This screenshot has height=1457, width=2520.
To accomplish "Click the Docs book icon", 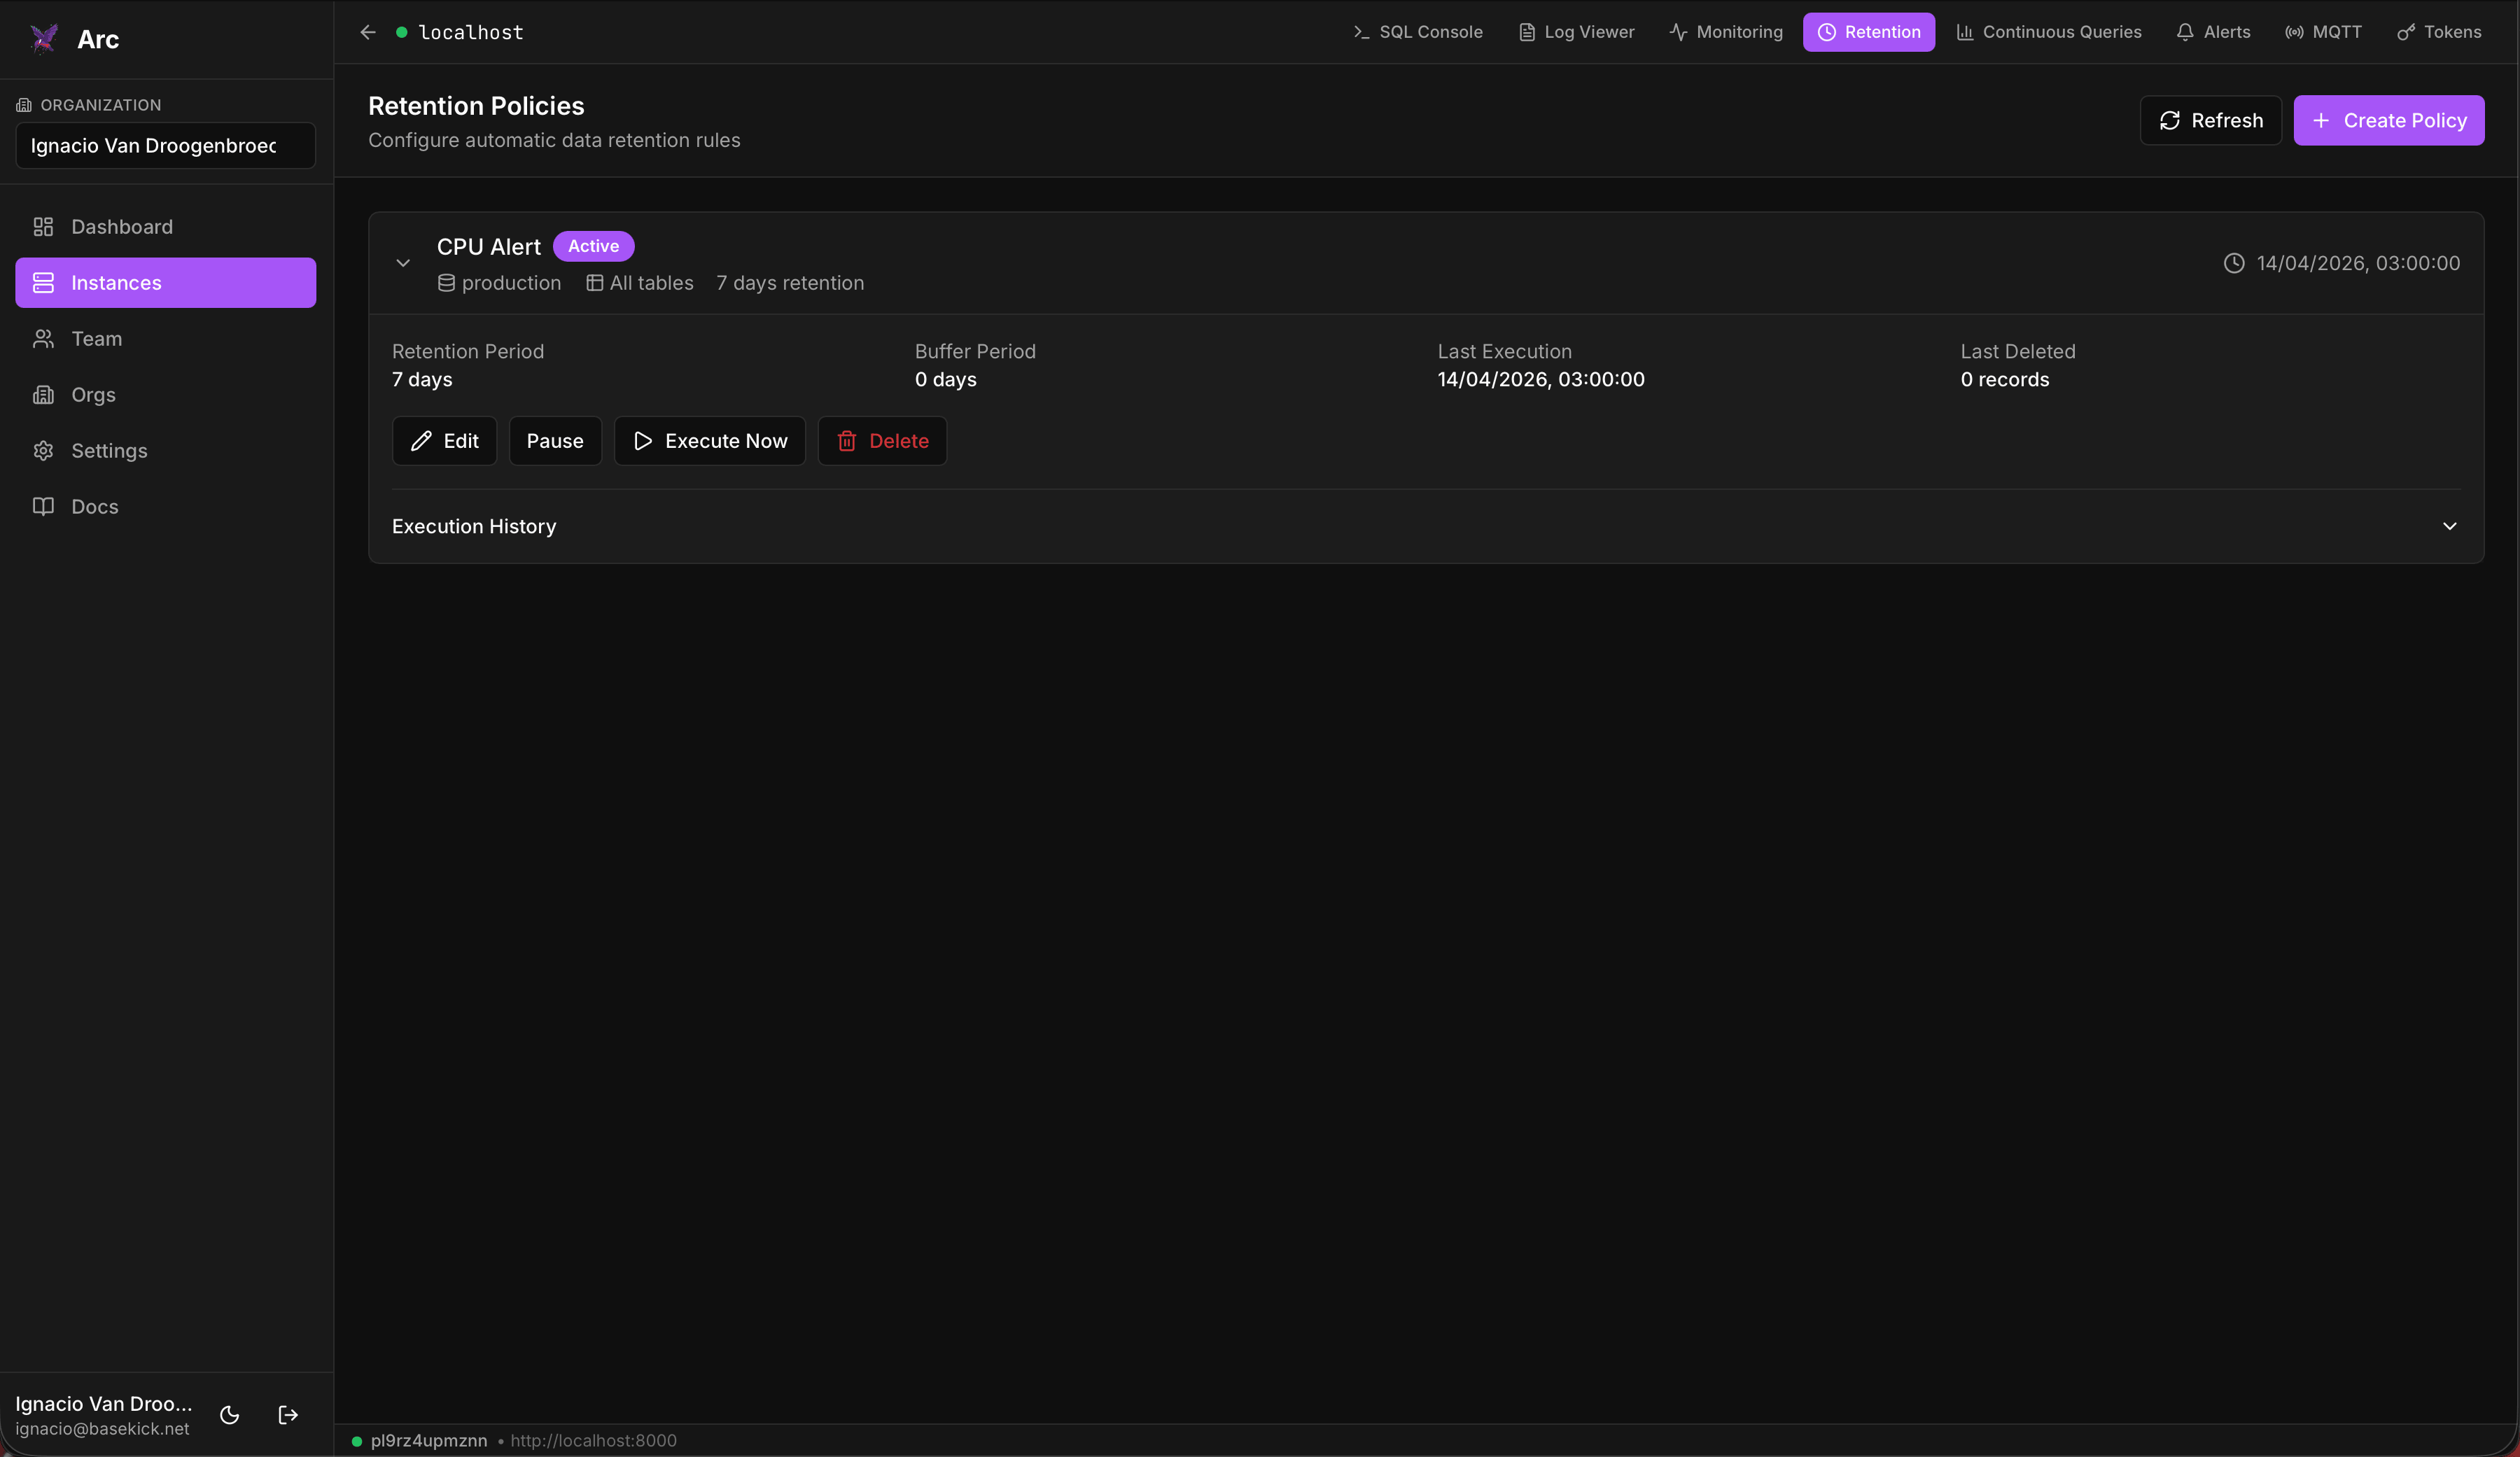I will pyautogui.click(x=43, y=506).
